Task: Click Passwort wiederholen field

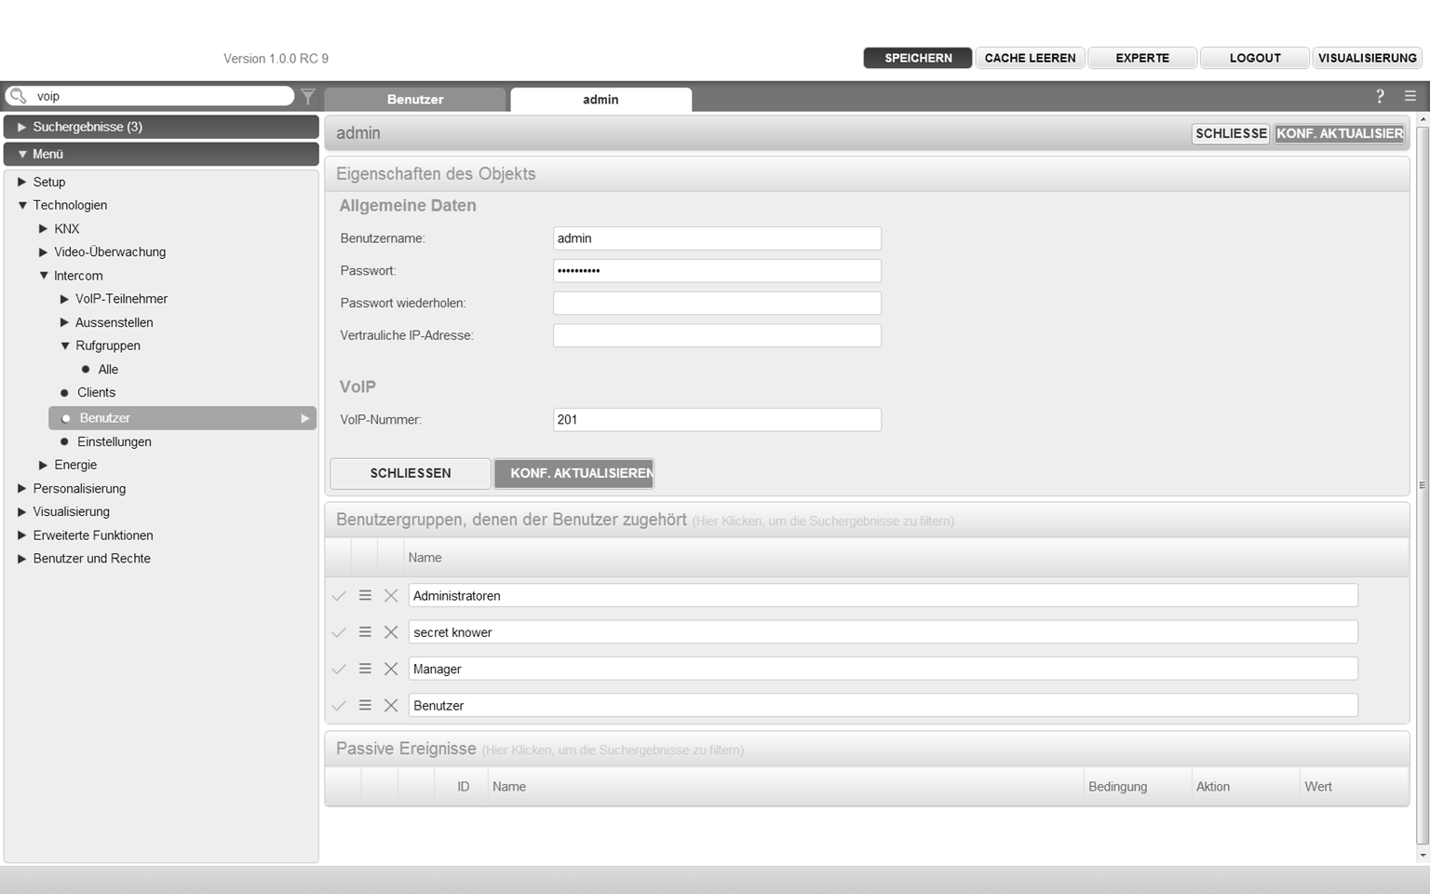Action: click(717, 303)
